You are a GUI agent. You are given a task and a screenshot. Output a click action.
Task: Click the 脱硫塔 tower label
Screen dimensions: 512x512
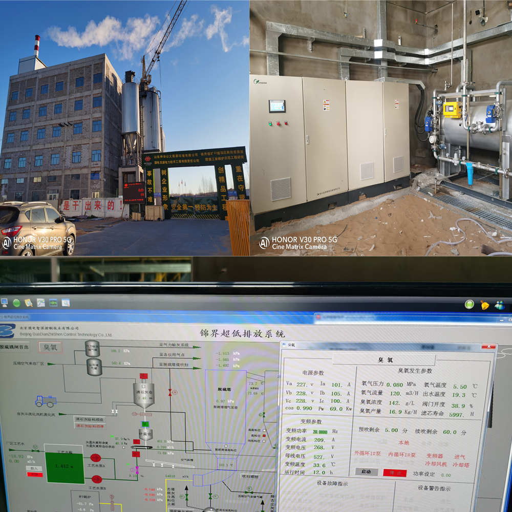224,389
